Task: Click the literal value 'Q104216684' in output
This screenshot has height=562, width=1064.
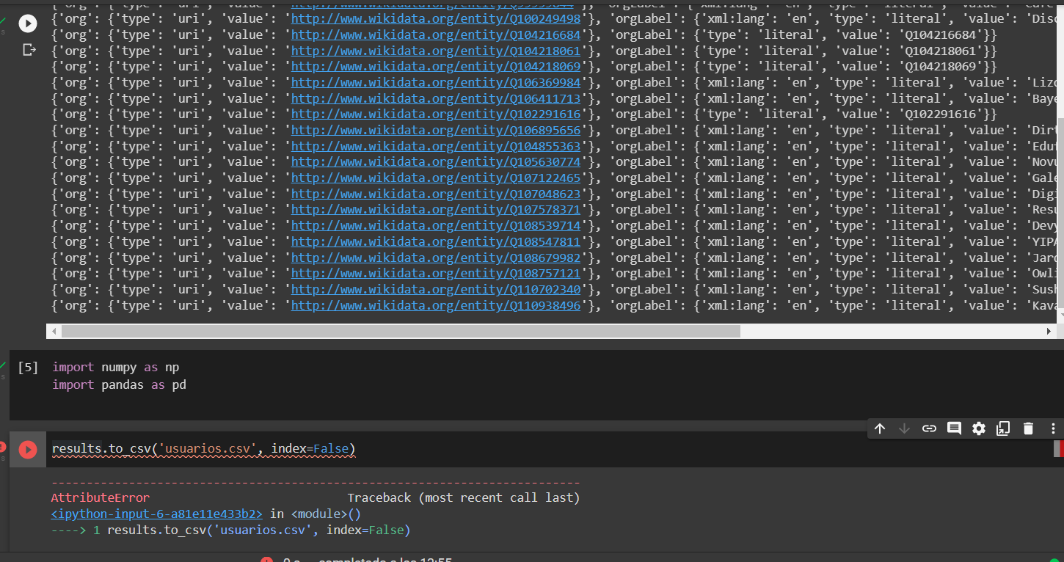Action: [x=941, y=34]
